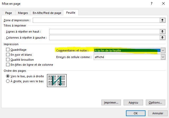Click the 'affiché' combo box value
Viewport: 169px width, 118px height.
127,57
